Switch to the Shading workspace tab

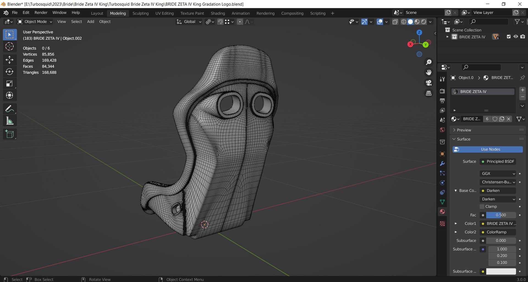point(218,13)
